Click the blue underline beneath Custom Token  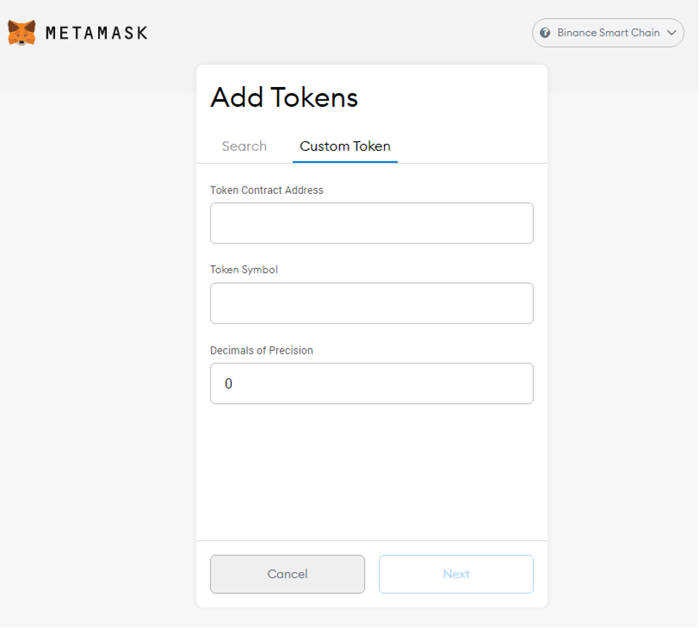tap(345, 161)
